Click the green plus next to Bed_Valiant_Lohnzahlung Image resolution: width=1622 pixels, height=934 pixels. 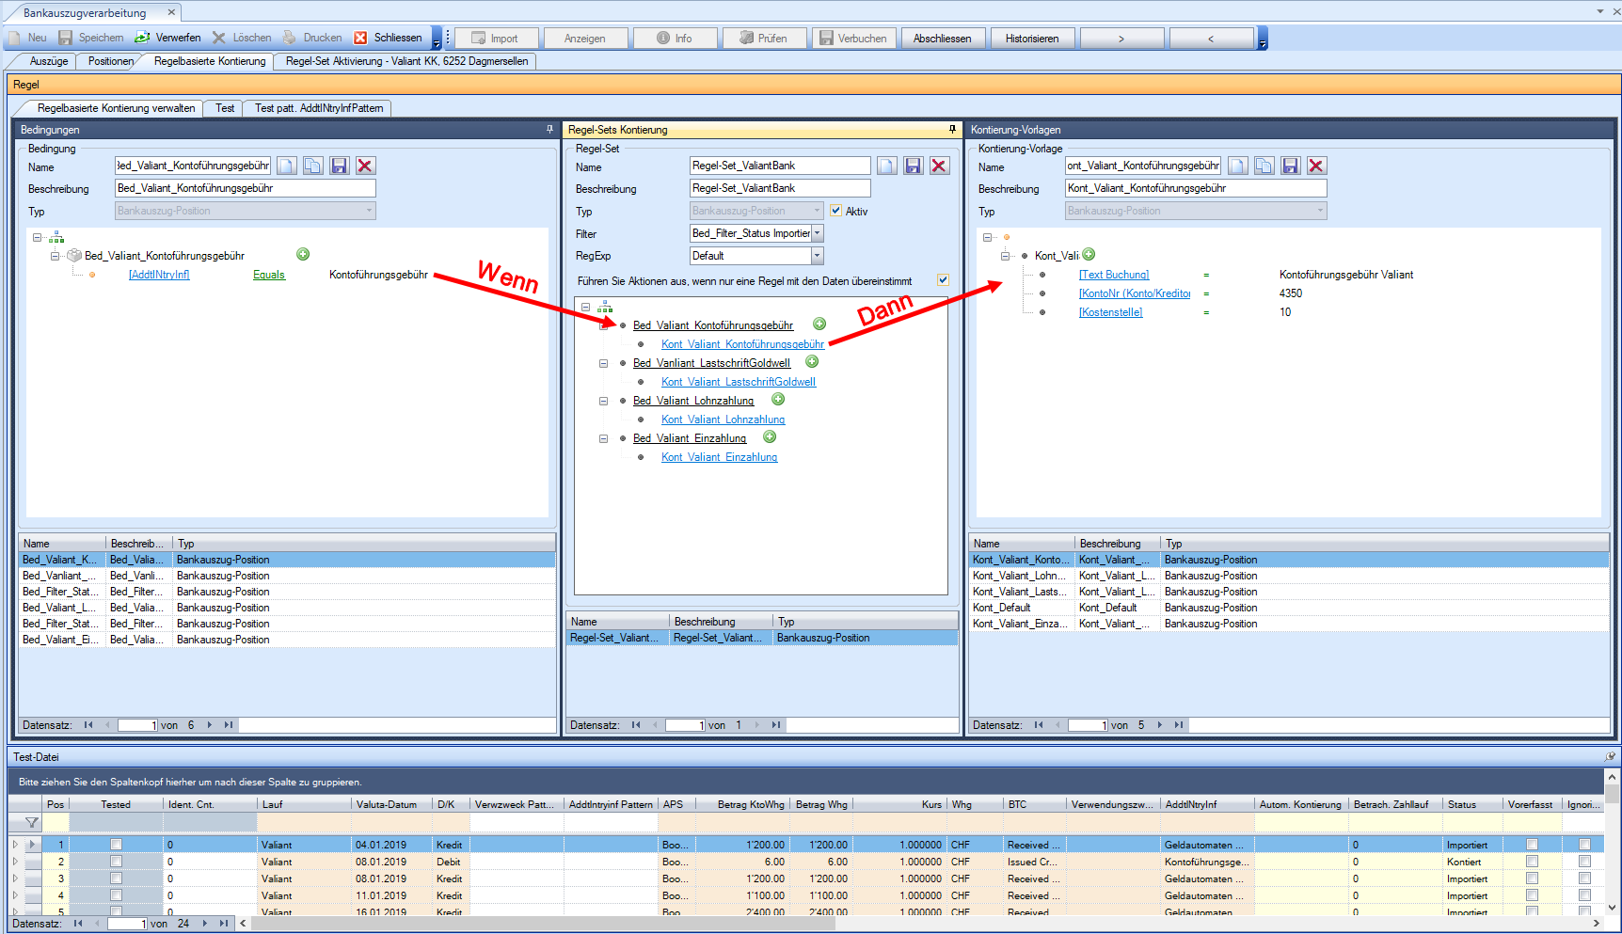click(778, 400)
